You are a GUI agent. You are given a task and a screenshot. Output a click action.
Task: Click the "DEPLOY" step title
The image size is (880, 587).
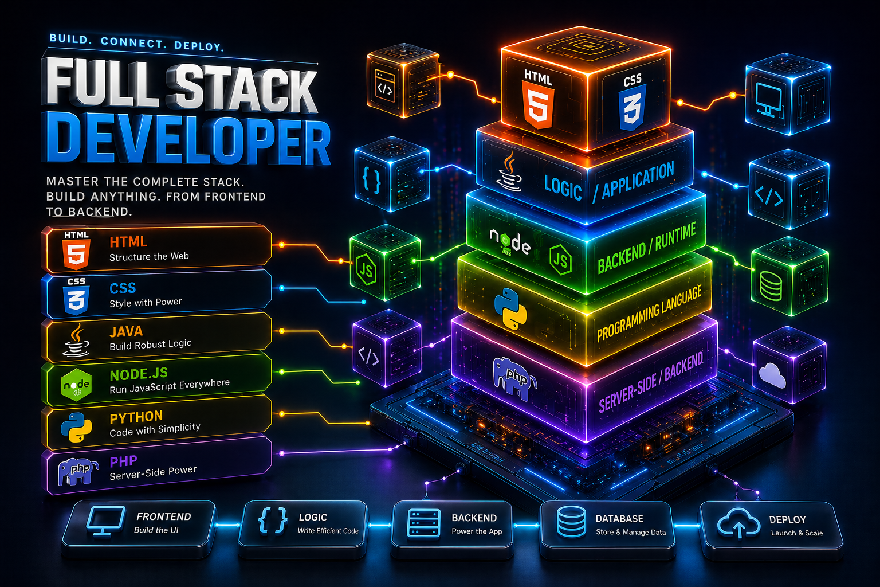point(787,519)
